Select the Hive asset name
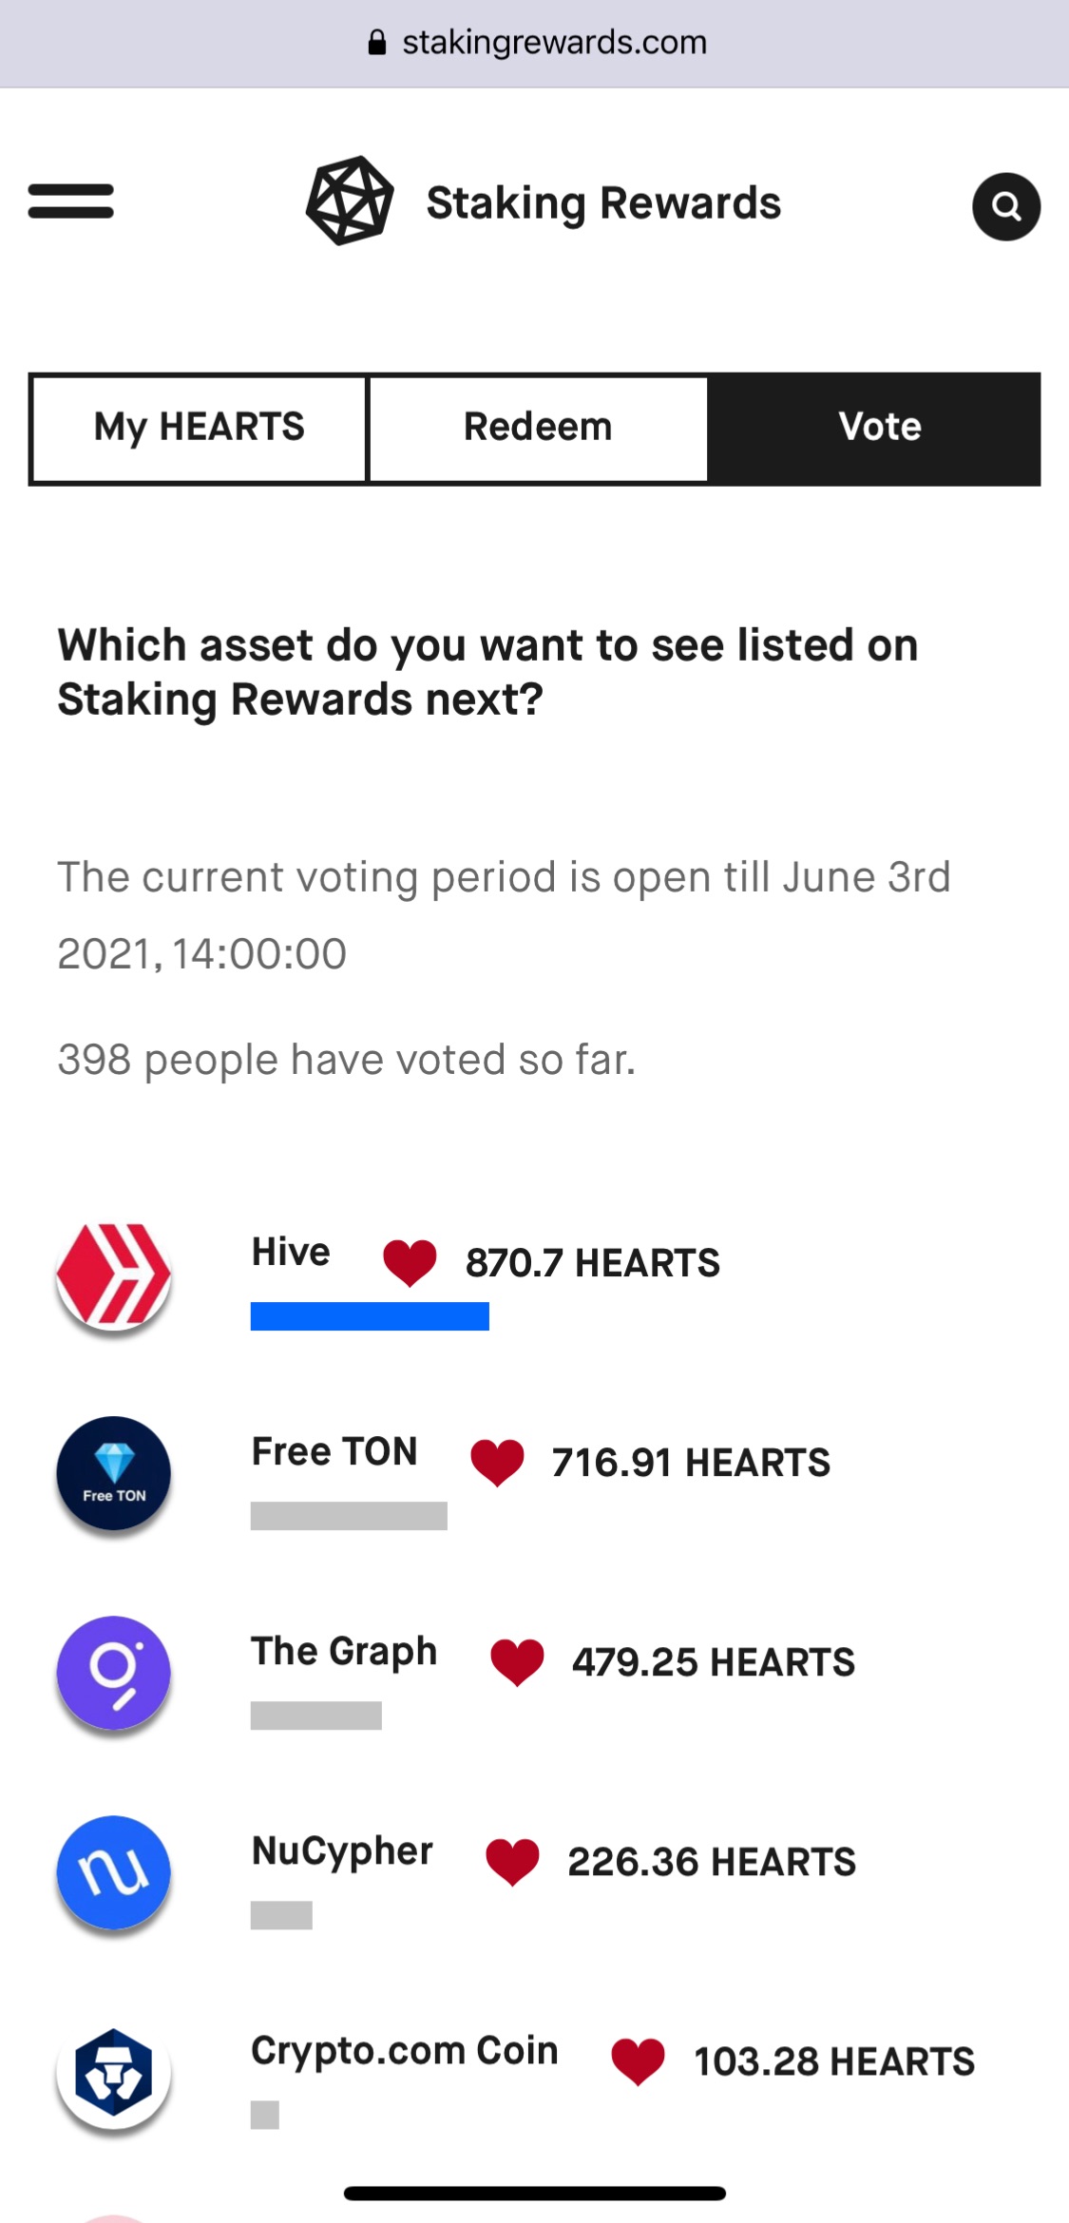The image size is (1069, 2223). [x=291, y=1252]
